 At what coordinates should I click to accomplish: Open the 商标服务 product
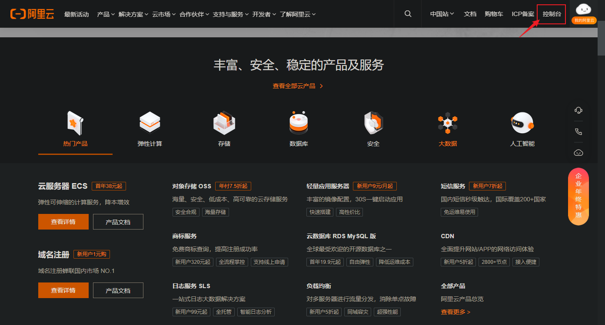pyautogui.click(x=185, y=236)
